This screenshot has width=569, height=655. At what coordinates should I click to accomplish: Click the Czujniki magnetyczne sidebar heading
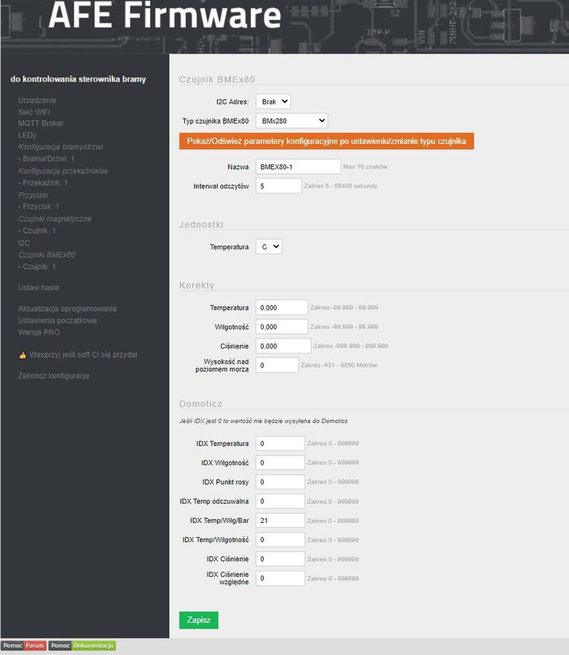pos(55,219)
